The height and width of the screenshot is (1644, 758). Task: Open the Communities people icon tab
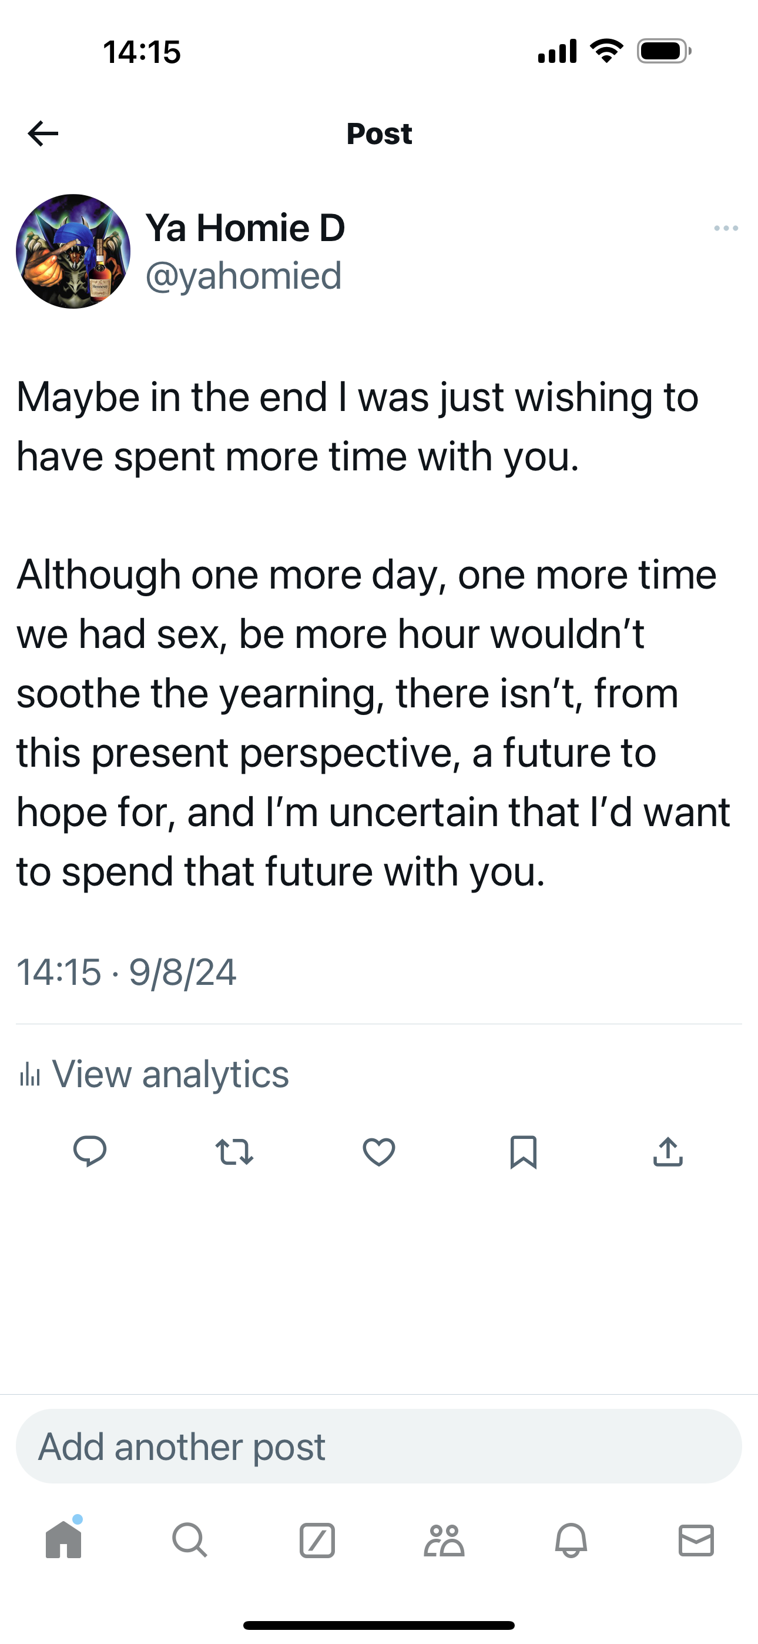(x=444, y=1540)
